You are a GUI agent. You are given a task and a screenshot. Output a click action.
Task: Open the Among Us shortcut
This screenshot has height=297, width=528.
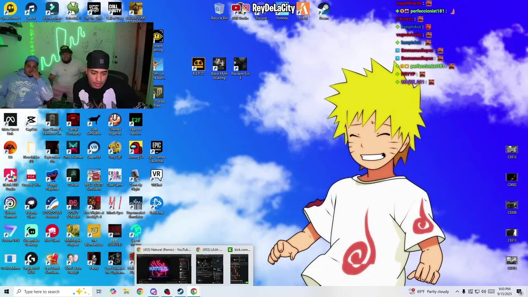click(136, 150)
